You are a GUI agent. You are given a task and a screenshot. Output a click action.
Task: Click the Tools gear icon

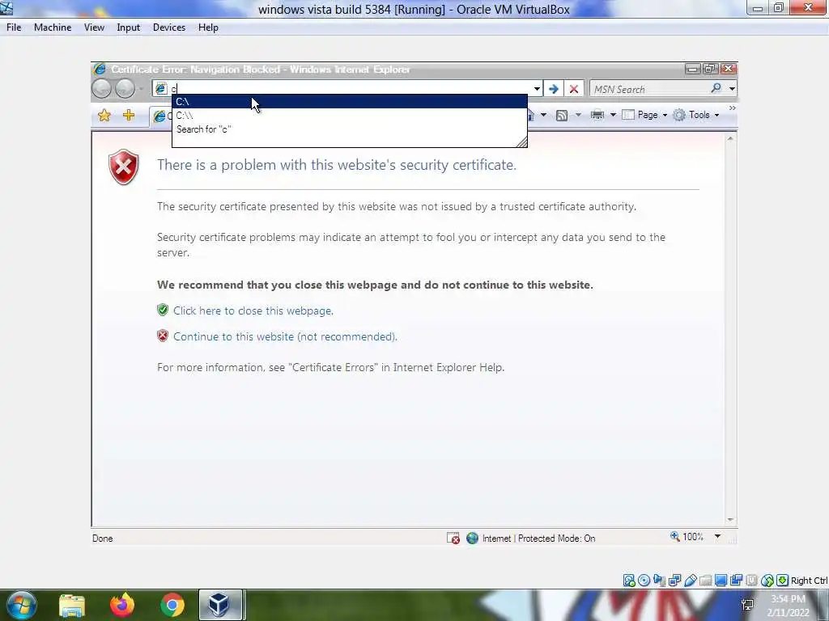pos(679,115)
